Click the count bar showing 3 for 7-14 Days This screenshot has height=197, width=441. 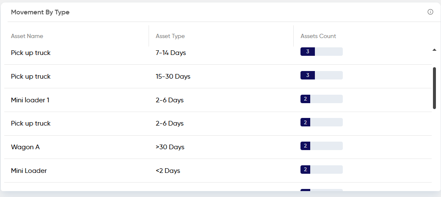(322, 52)
